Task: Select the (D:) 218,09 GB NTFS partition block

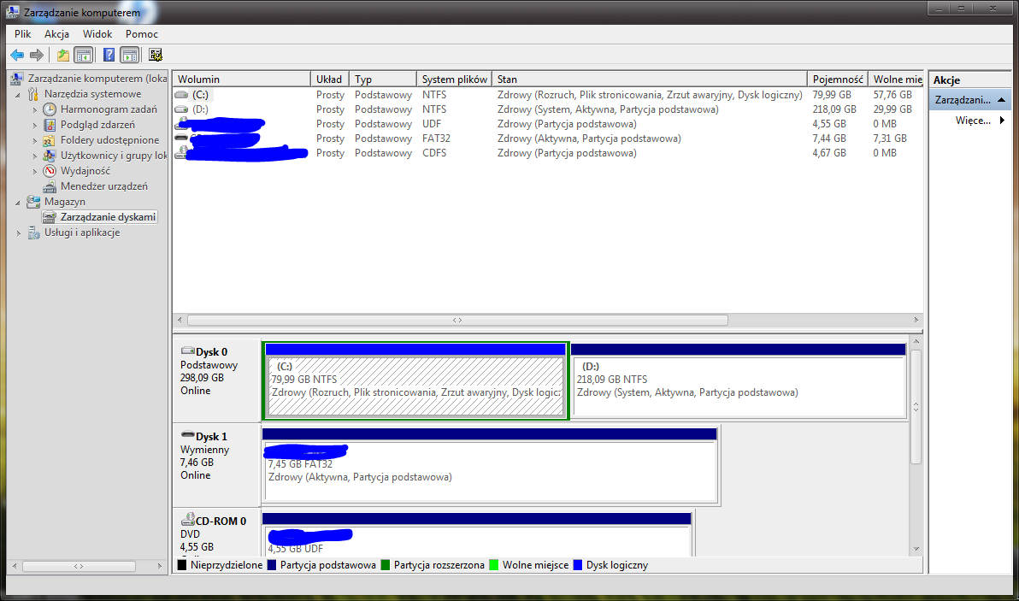Action: point(739,380)
